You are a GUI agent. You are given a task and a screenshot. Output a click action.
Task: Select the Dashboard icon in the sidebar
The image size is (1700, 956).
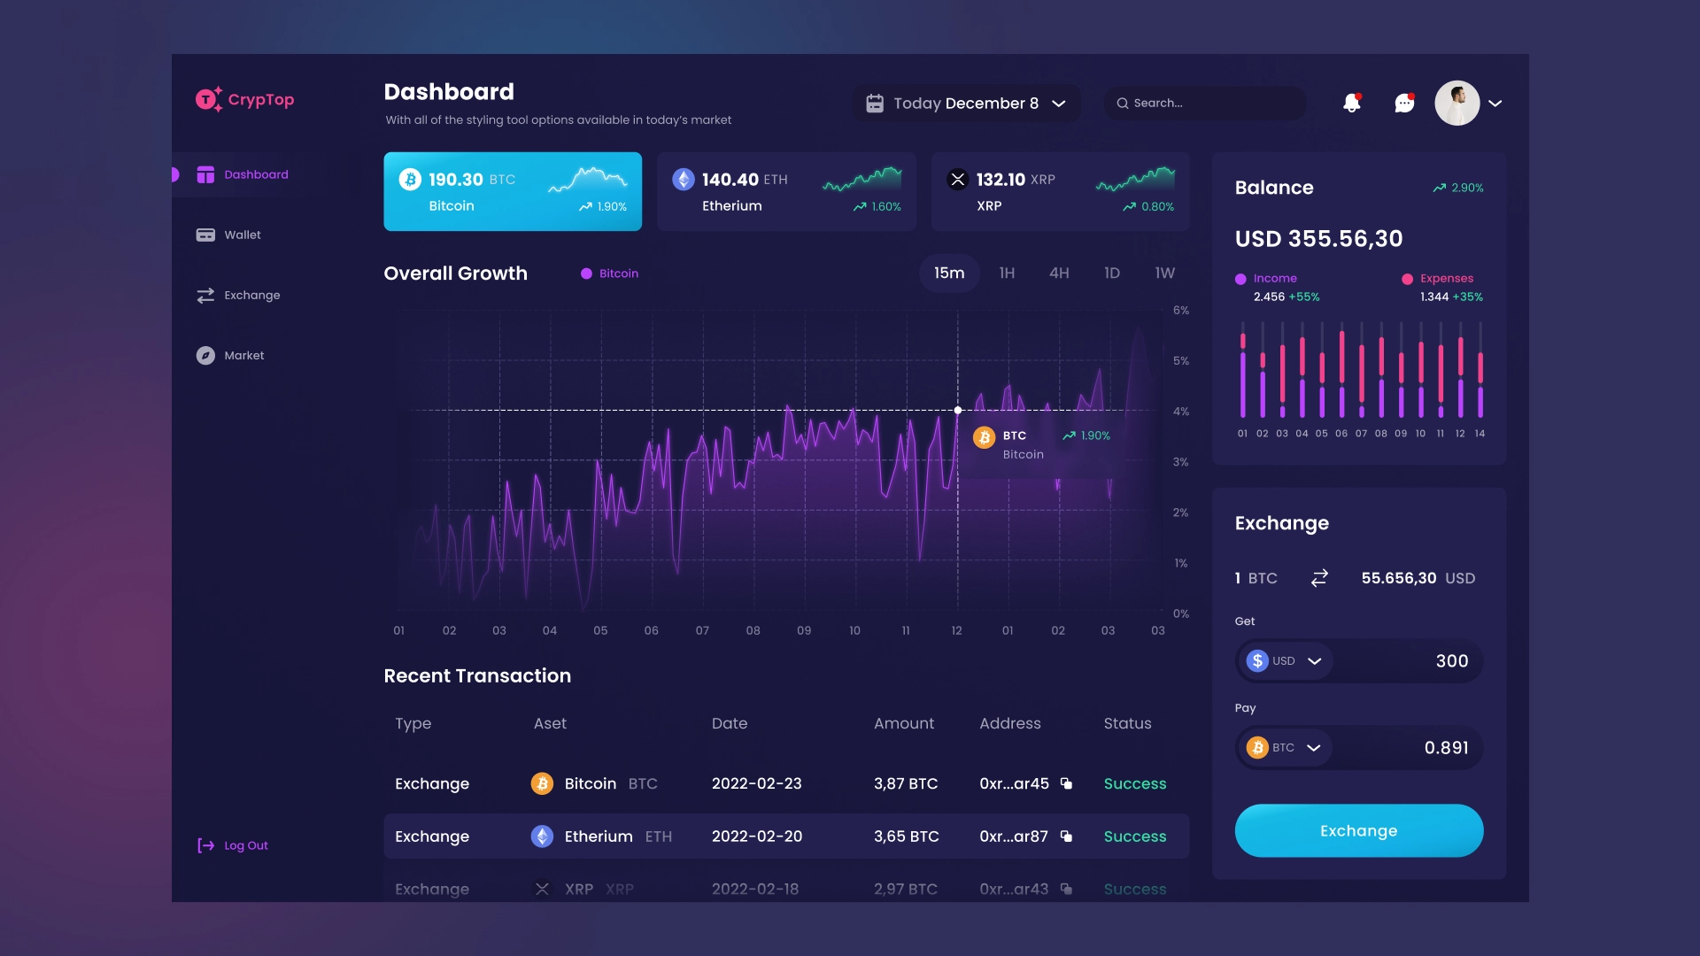point(206,174)
